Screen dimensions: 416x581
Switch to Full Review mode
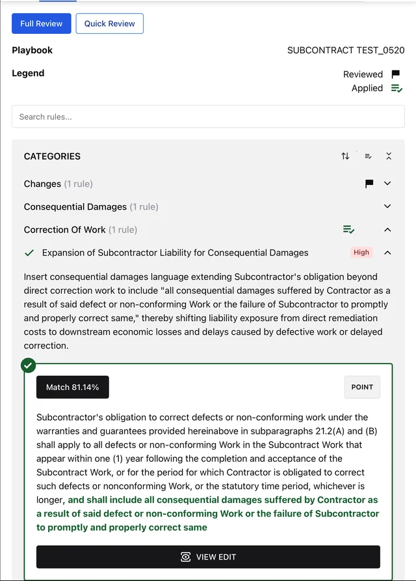tap(42, 23)
